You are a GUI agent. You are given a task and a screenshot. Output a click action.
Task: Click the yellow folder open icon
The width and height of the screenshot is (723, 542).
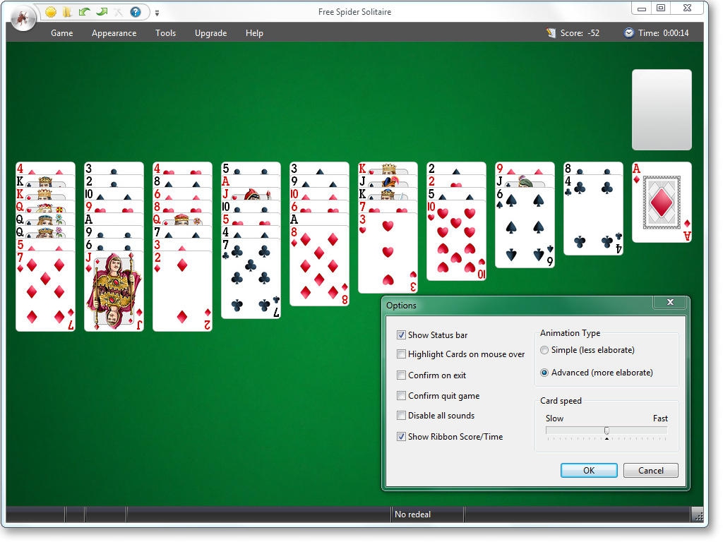(67, 12)
